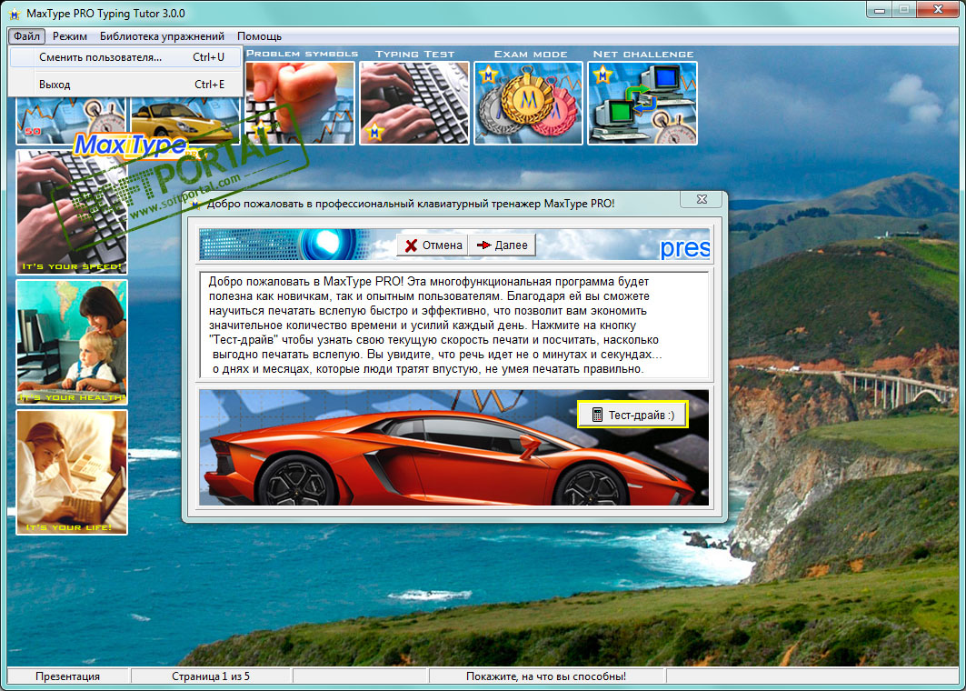Click the Отмена button
The image size is (966, 691).
[433, 245]
